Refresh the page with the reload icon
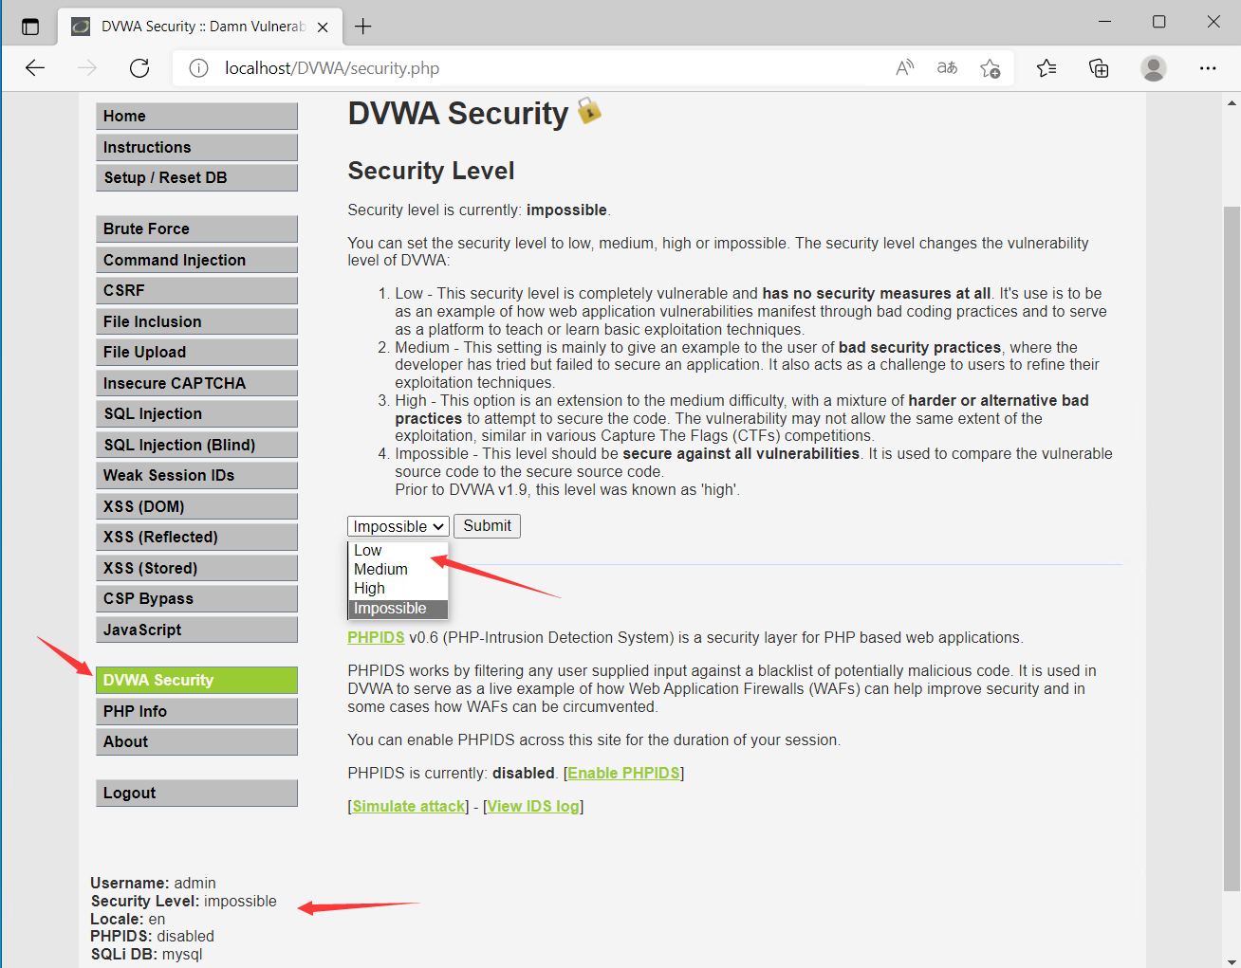 pyautogui.click(x=139, y=68)
